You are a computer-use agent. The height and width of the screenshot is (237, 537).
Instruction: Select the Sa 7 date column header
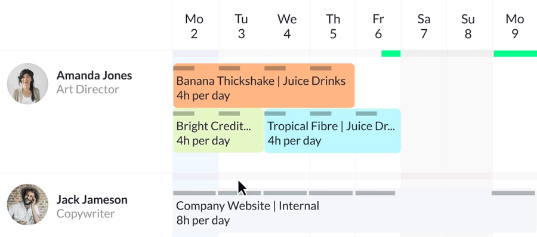click(424, 26)
